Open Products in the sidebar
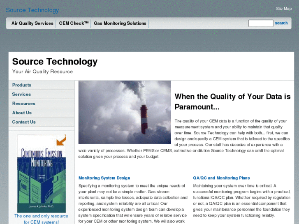The width and height of the screenshot is (299, 224). click(42, 85)
